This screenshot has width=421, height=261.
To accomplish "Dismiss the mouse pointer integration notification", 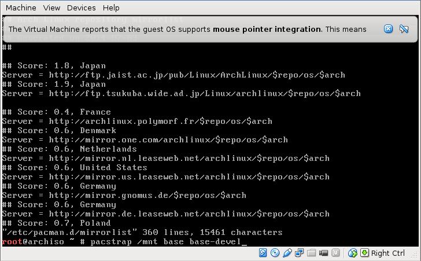I will point(388,29).
